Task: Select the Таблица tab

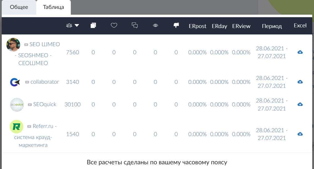Action: [53, 7]
